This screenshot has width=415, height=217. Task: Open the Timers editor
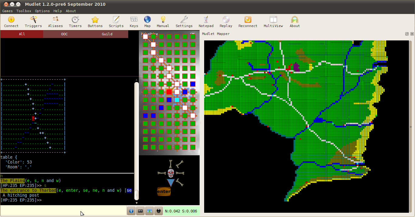point(75,22)
